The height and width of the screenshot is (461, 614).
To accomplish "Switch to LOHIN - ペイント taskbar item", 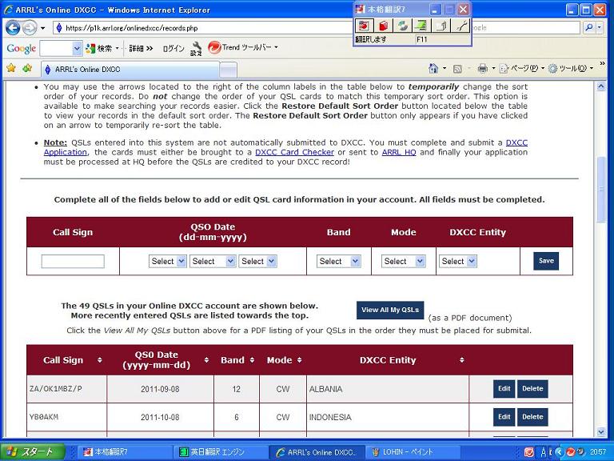I will (413, 452).
